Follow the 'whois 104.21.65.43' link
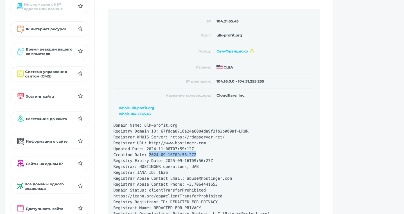Viewport: 404px width, 214px height. 135,114
